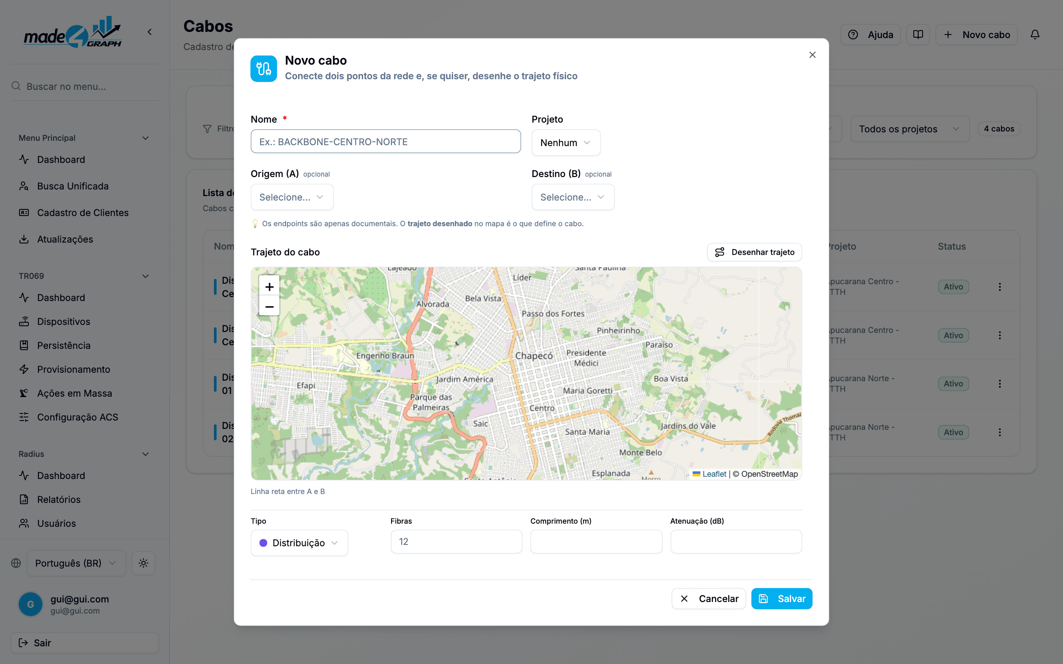The width and height of the screenshot is (1063, 664).
Task: Collapse TR069 section
Action: point(145,276)
